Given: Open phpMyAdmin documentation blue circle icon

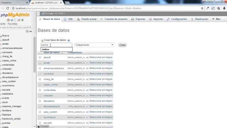Looking at the screenshot, I should pos(12,20).
